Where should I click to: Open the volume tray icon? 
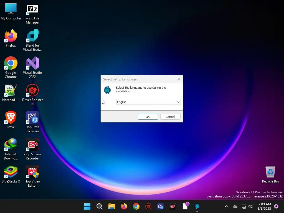250,206
